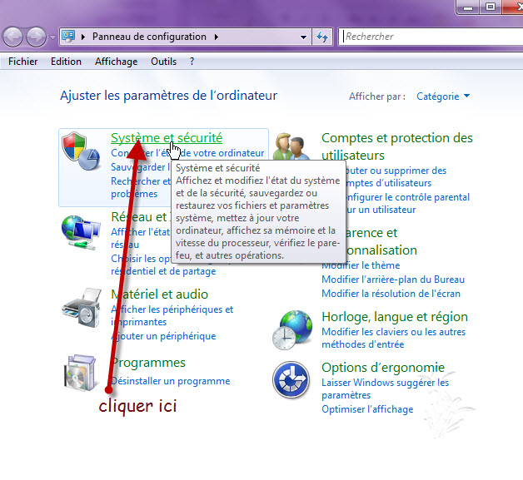Click the Options d'ergonomie blue circle icon
The image size is (523, 480).
tap(291, 379)
